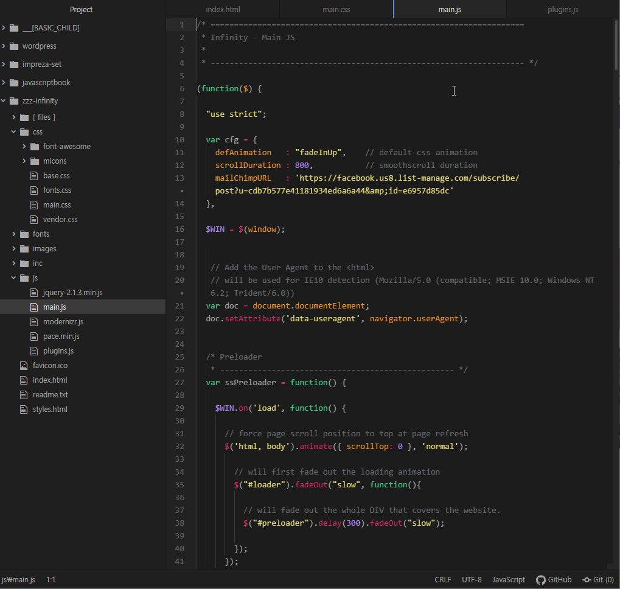The image size is (620, 589).
Task: Collapse the js folder
Action: 14,278
